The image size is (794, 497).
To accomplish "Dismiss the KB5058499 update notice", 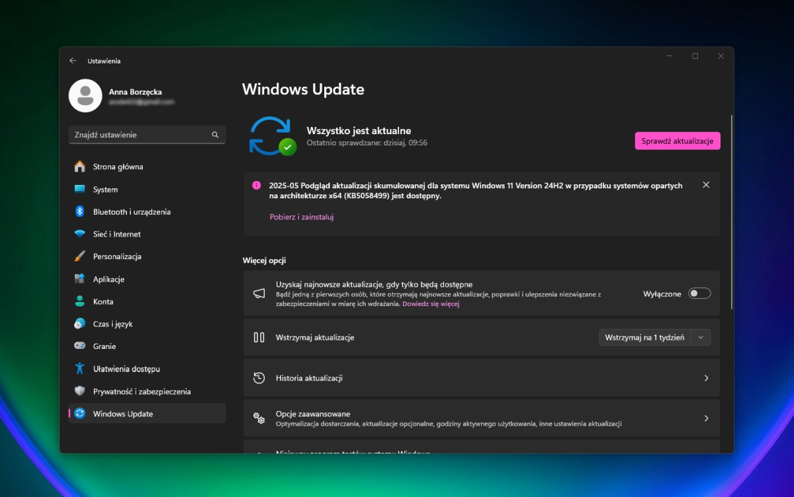I will [x=706, y=185].
